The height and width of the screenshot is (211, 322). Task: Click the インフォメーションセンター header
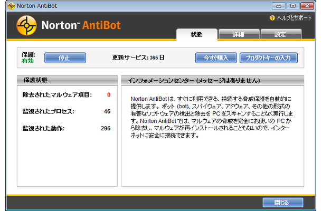tap(213, 80)
